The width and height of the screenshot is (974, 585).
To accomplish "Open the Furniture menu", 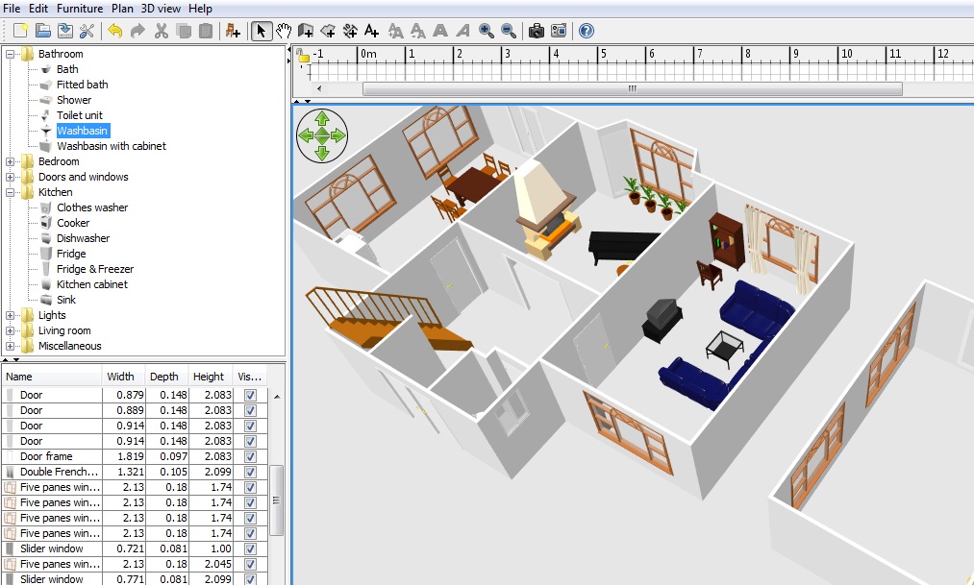I will click(80, 9).
